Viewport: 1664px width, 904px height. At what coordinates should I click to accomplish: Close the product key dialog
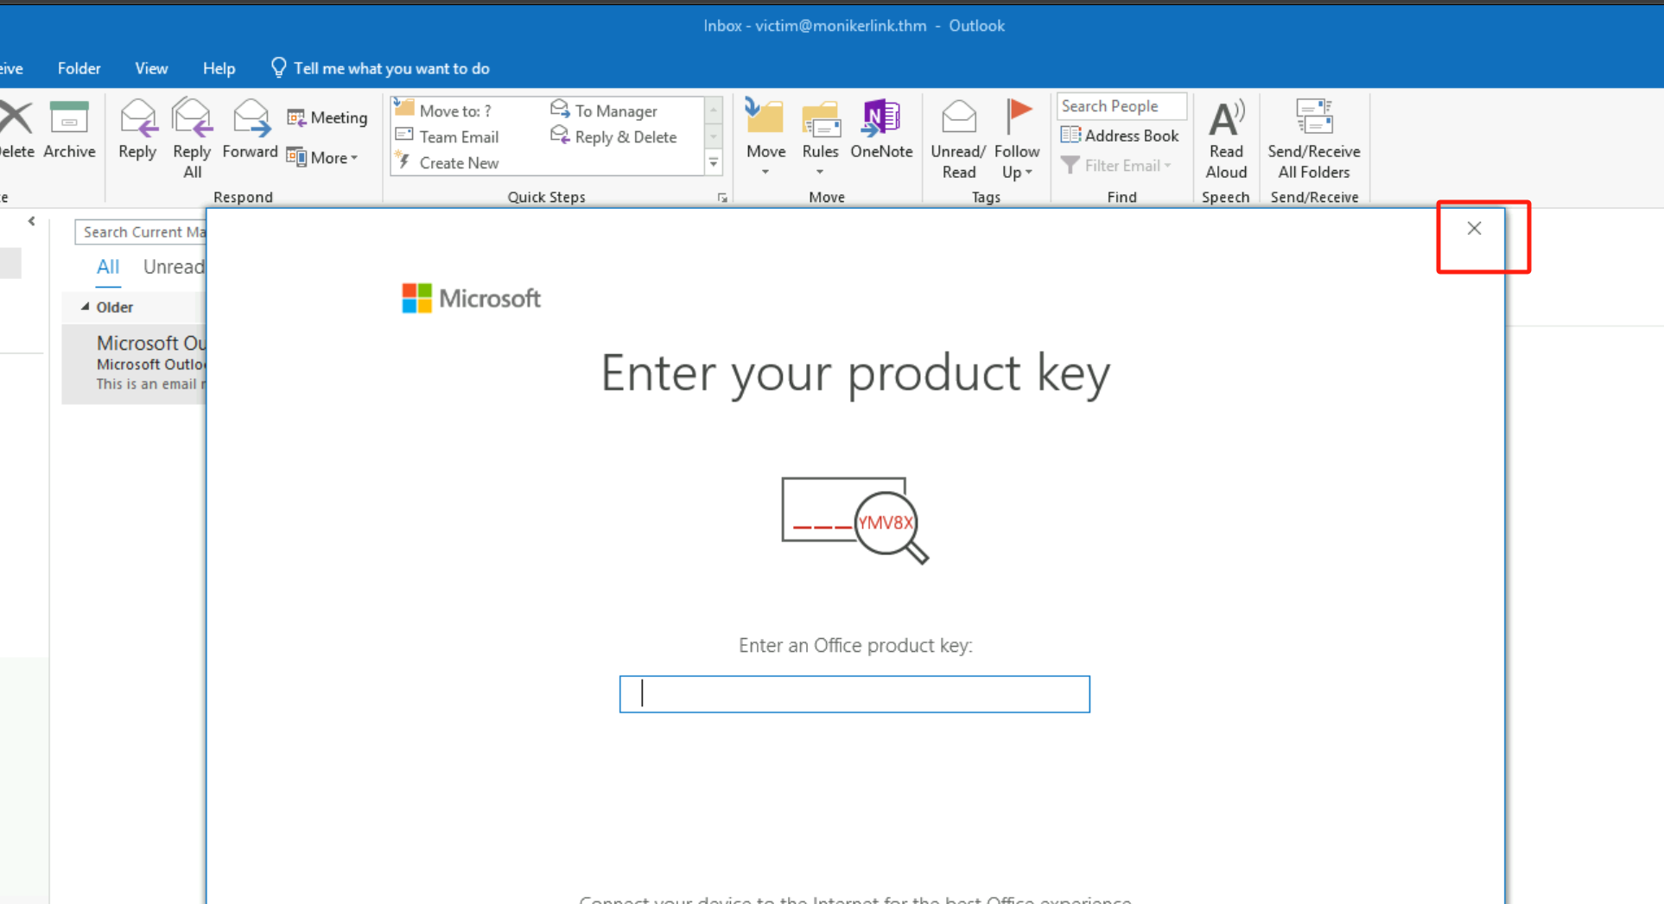pos(1474,228)
